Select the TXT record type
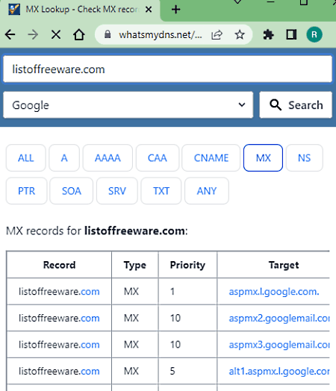 [x=161, y=191]
